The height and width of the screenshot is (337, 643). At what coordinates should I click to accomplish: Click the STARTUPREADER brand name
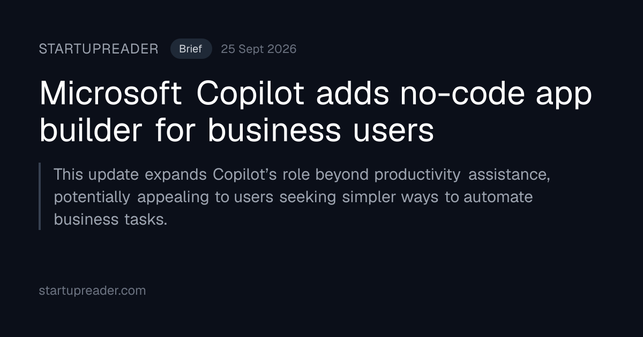click(x=99, y=49)
